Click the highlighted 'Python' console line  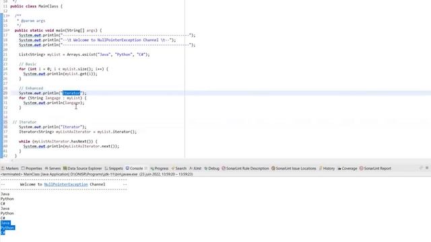pyautogui.click(x=7, y=228)
